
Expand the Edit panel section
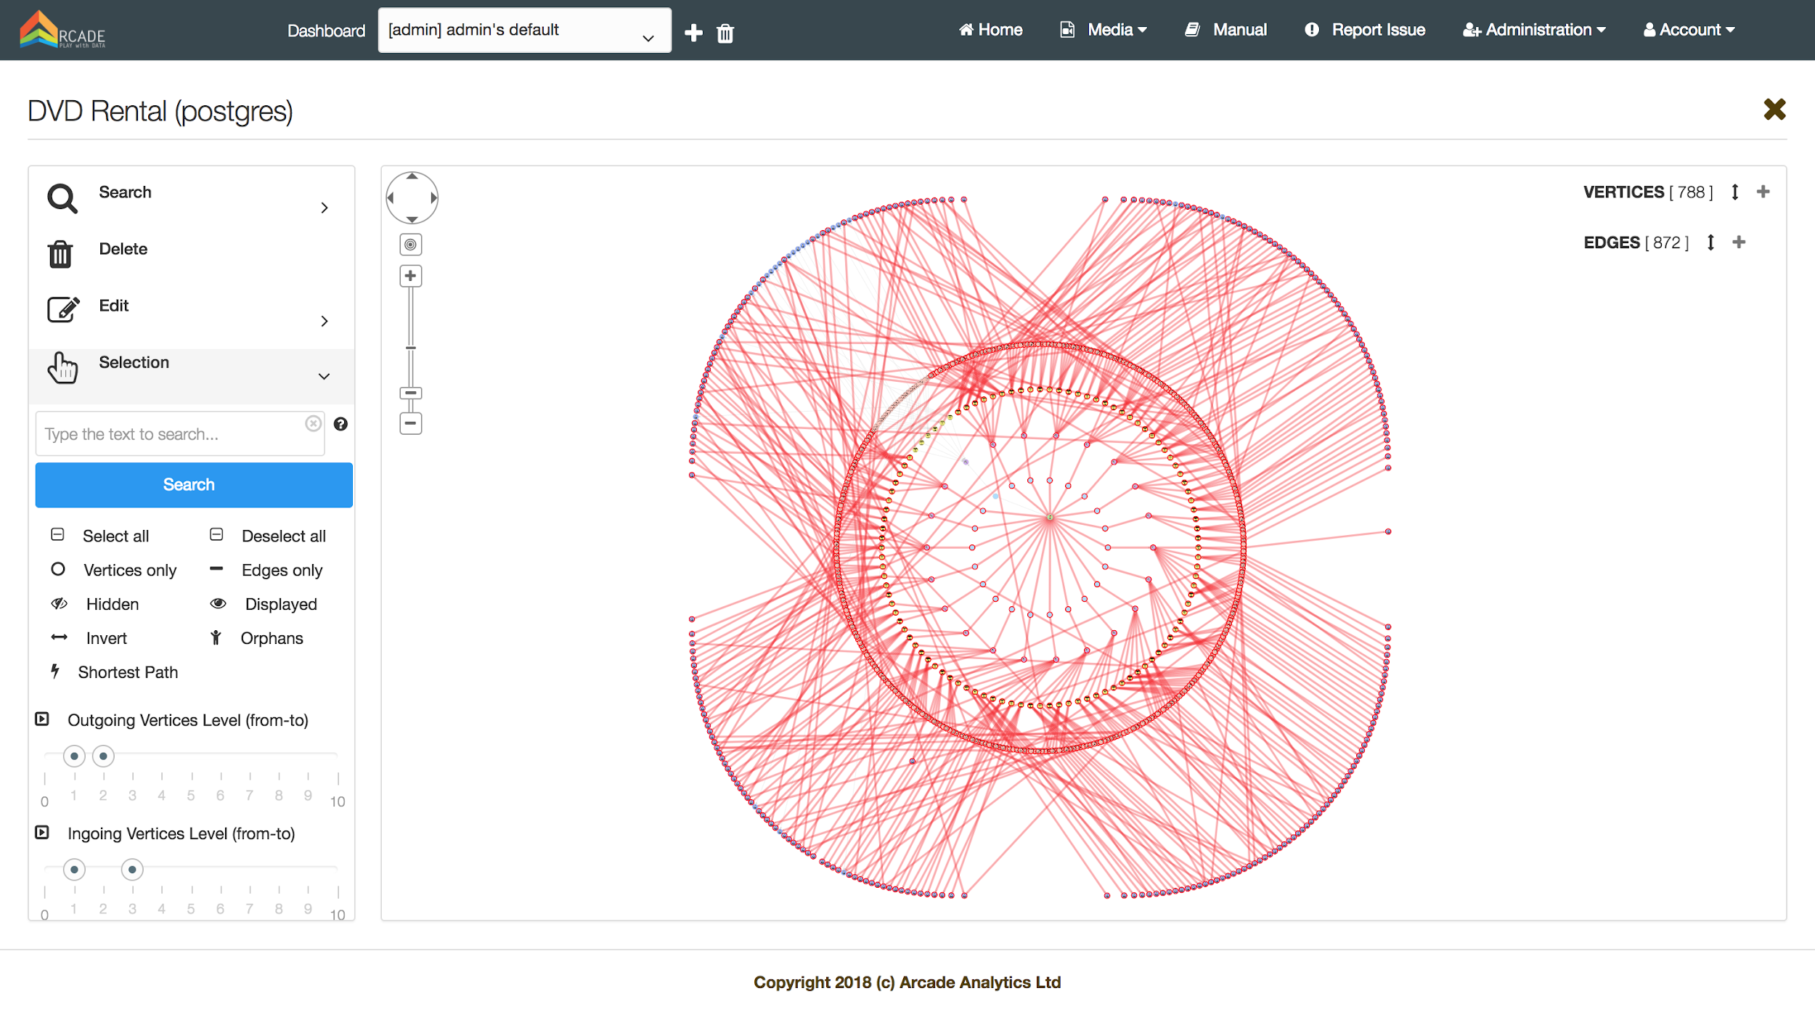click(x=324, y=321)
